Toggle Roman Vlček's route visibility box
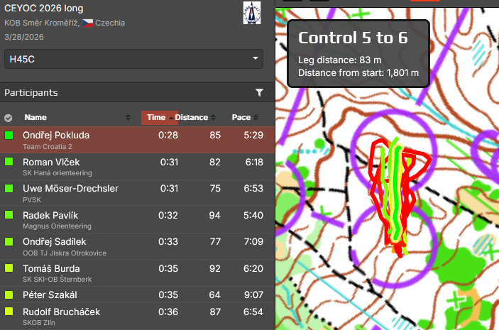Screen dimensions: 499x330 [9, 163]
